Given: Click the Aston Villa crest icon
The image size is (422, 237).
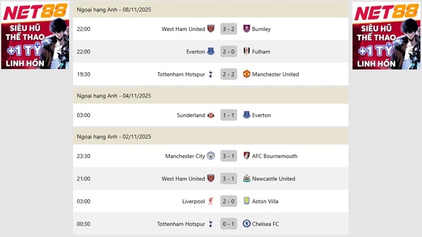Looking at the screenshot, I should click(x=246, y=201).
